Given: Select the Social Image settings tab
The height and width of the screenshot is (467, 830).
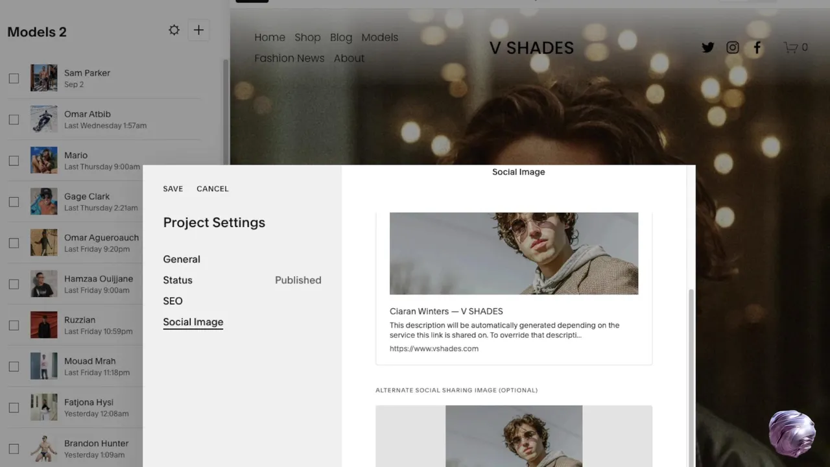Looking at the screenshot, I should (x=193, y=322).
